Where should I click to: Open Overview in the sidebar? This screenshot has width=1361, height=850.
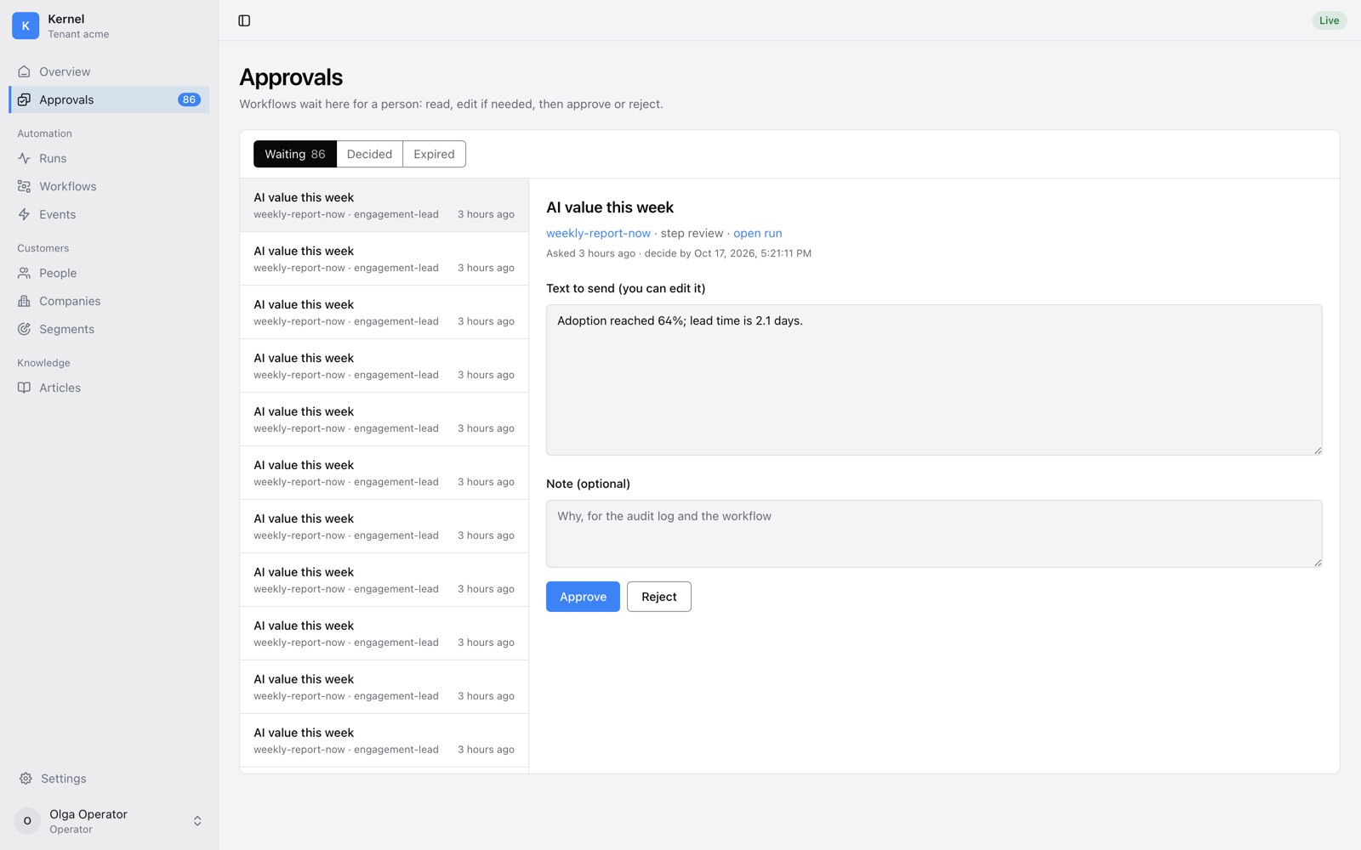pos(109,71)
